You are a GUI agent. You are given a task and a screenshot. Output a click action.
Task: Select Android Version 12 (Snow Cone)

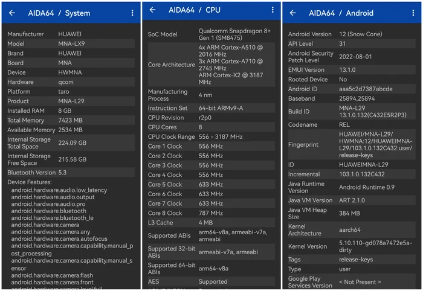[360, 34]
